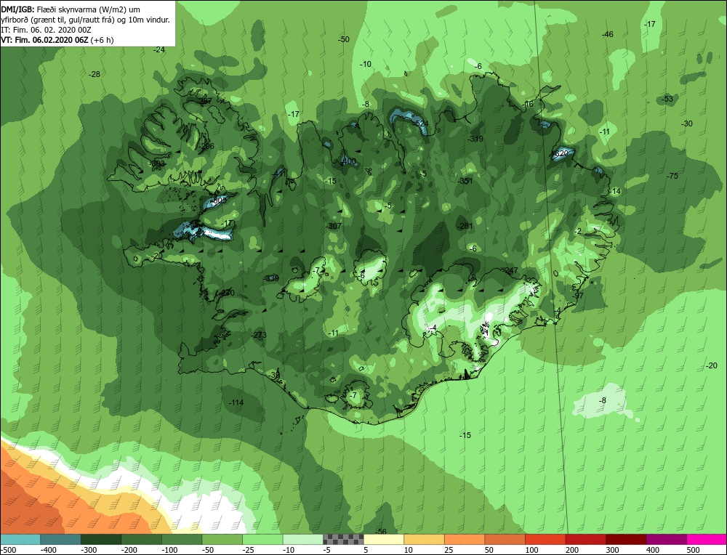Click the teal -400 to -300 legend swatch
This screenshot has height=555, width=727.
(x=61, y=539)
